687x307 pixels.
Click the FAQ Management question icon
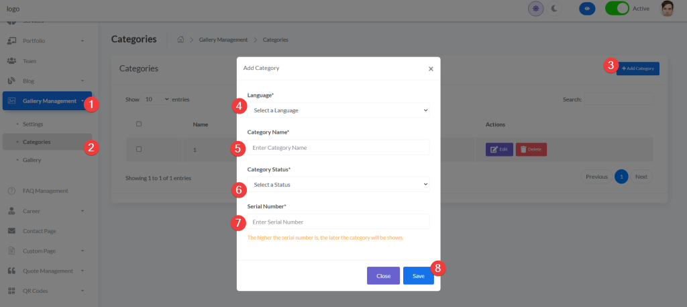11,191
